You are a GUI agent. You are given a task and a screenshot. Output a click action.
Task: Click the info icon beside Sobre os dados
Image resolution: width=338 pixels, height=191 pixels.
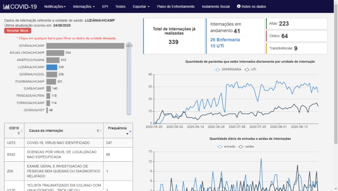[239, 6]
